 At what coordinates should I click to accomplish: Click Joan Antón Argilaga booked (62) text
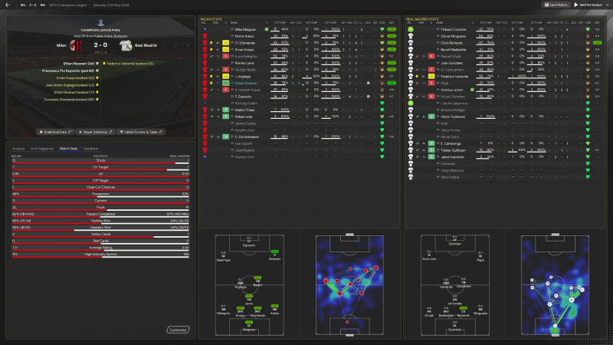click(x=70, y=85)
